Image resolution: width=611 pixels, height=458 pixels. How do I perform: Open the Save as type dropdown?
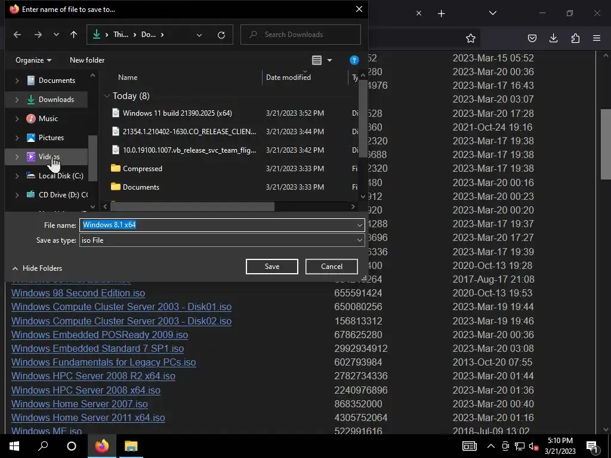[222, 240]
